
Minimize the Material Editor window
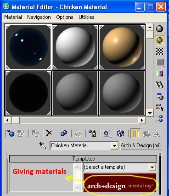[139, 7]
